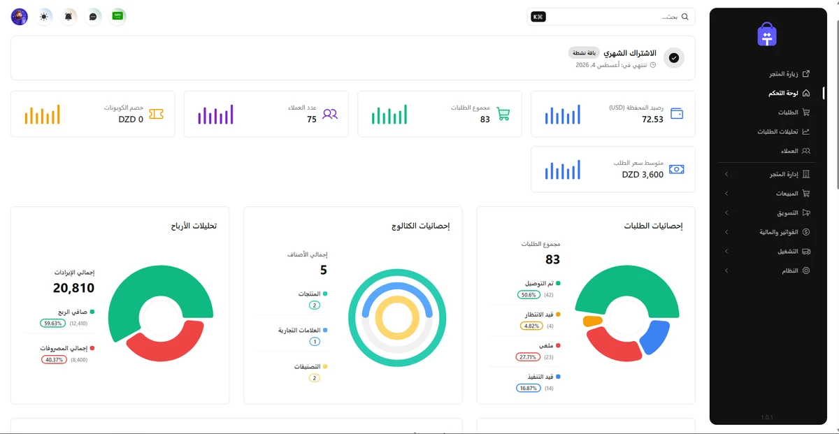Click the تحليلات الأرباح card heading
This screenshot has height=434, width=839.
(194, 226)
